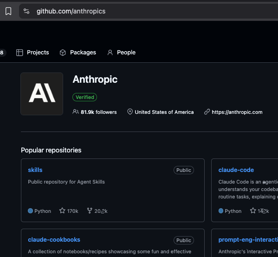Click the Public badge on claude-cookbooks card
This screenshot has width=278, height=257.
click(184, 240)
